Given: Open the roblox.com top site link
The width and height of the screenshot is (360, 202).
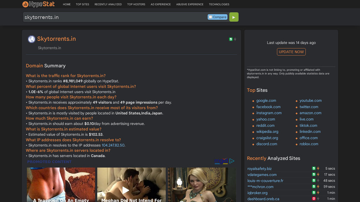Looking at the screenshot, I should point(309,144).
